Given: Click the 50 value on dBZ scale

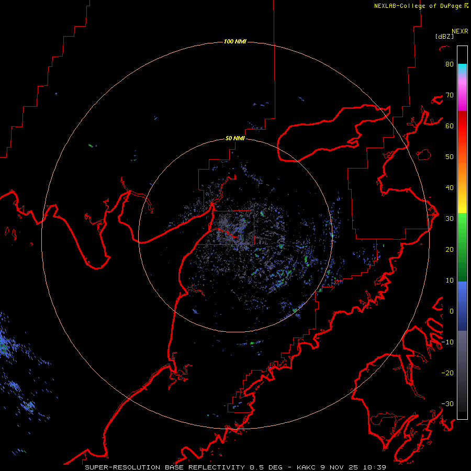Looking at the screenshot, I should (450, 157).
